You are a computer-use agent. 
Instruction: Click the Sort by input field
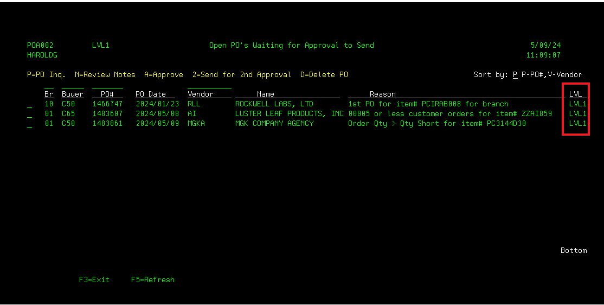tap(515, 75)
